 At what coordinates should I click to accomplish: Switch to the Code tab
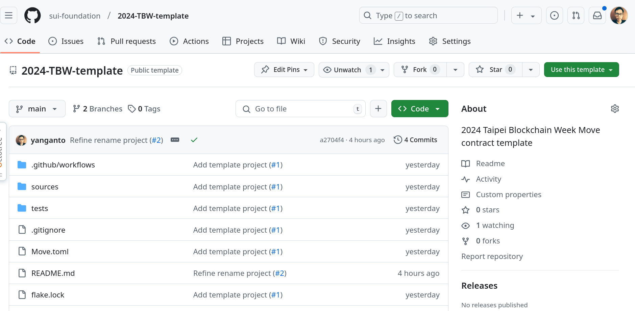coord(20,41)
